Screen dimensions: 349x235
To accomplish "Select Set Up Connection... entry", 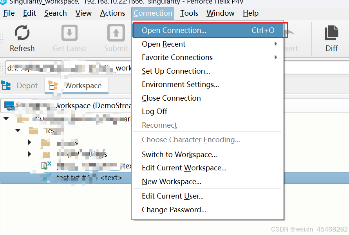I will [208, 71].
